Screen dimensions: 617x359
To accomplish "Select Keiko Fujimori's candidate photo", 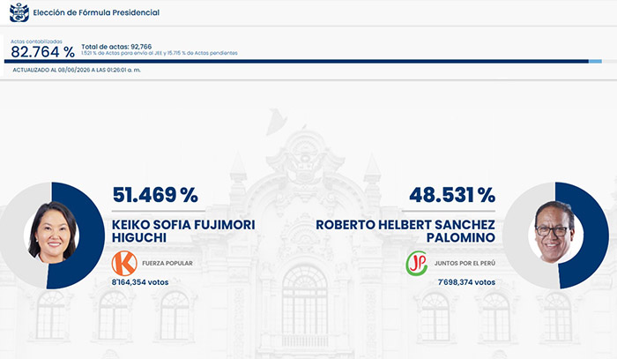I will click(x=52, y=232).
